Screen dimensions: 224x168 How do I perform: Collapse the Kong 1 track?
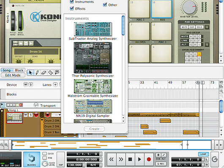pyautogui.click(x=2, y=111)
